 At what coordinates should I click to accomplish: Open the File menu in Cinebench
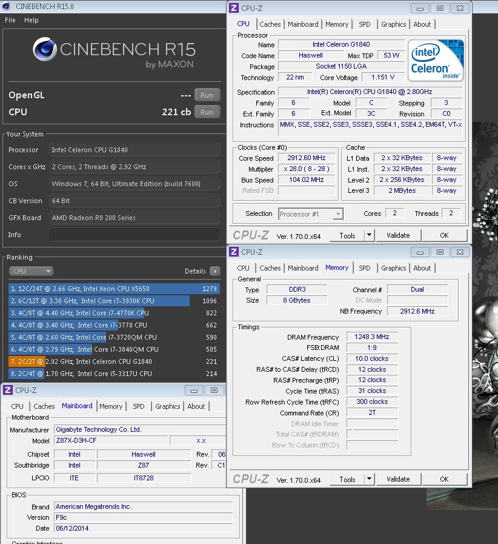coord(10,20)
